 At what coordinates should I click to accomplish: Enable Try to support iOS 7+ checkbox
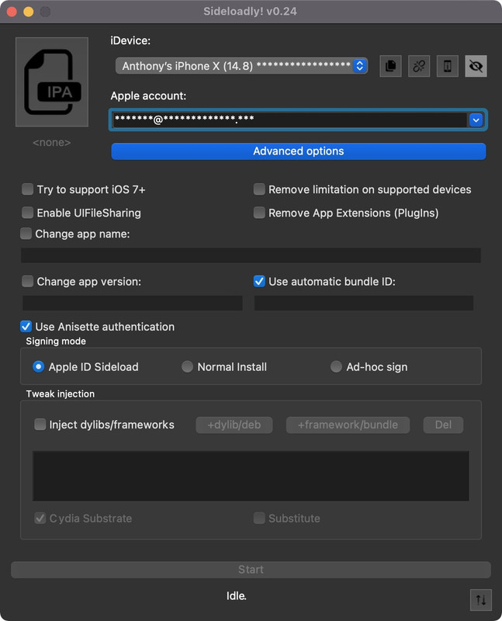[x=27, y=189]
